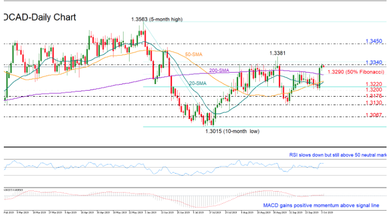
Task: Click the "11 Sep 2019" date axis label
Action: pos(295,212)
